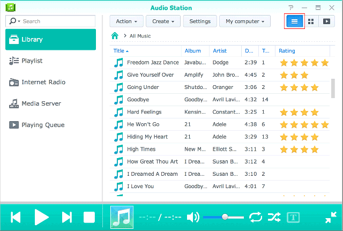Select the song Going Under
The height and width of the screenshot is (231, 343).
[220, 87]
